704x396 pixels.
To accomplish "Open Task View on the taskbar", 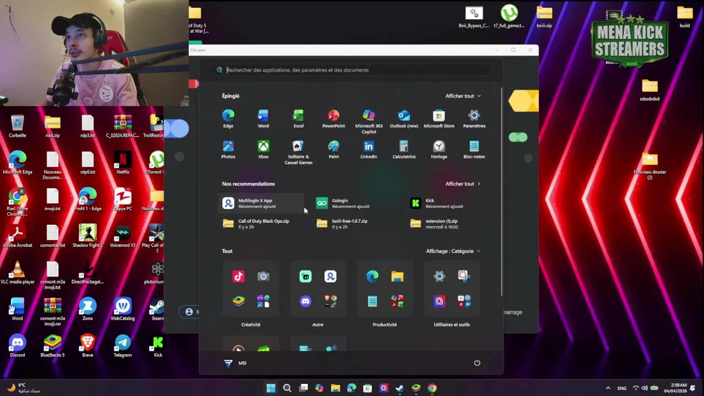I will click(303, 388).
